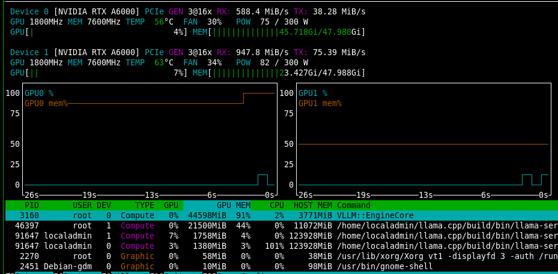This screenshot has width=558, height=274.
Task: Click Device 1 GPU utilization bar 7%
Action: (x=99, y=73)
